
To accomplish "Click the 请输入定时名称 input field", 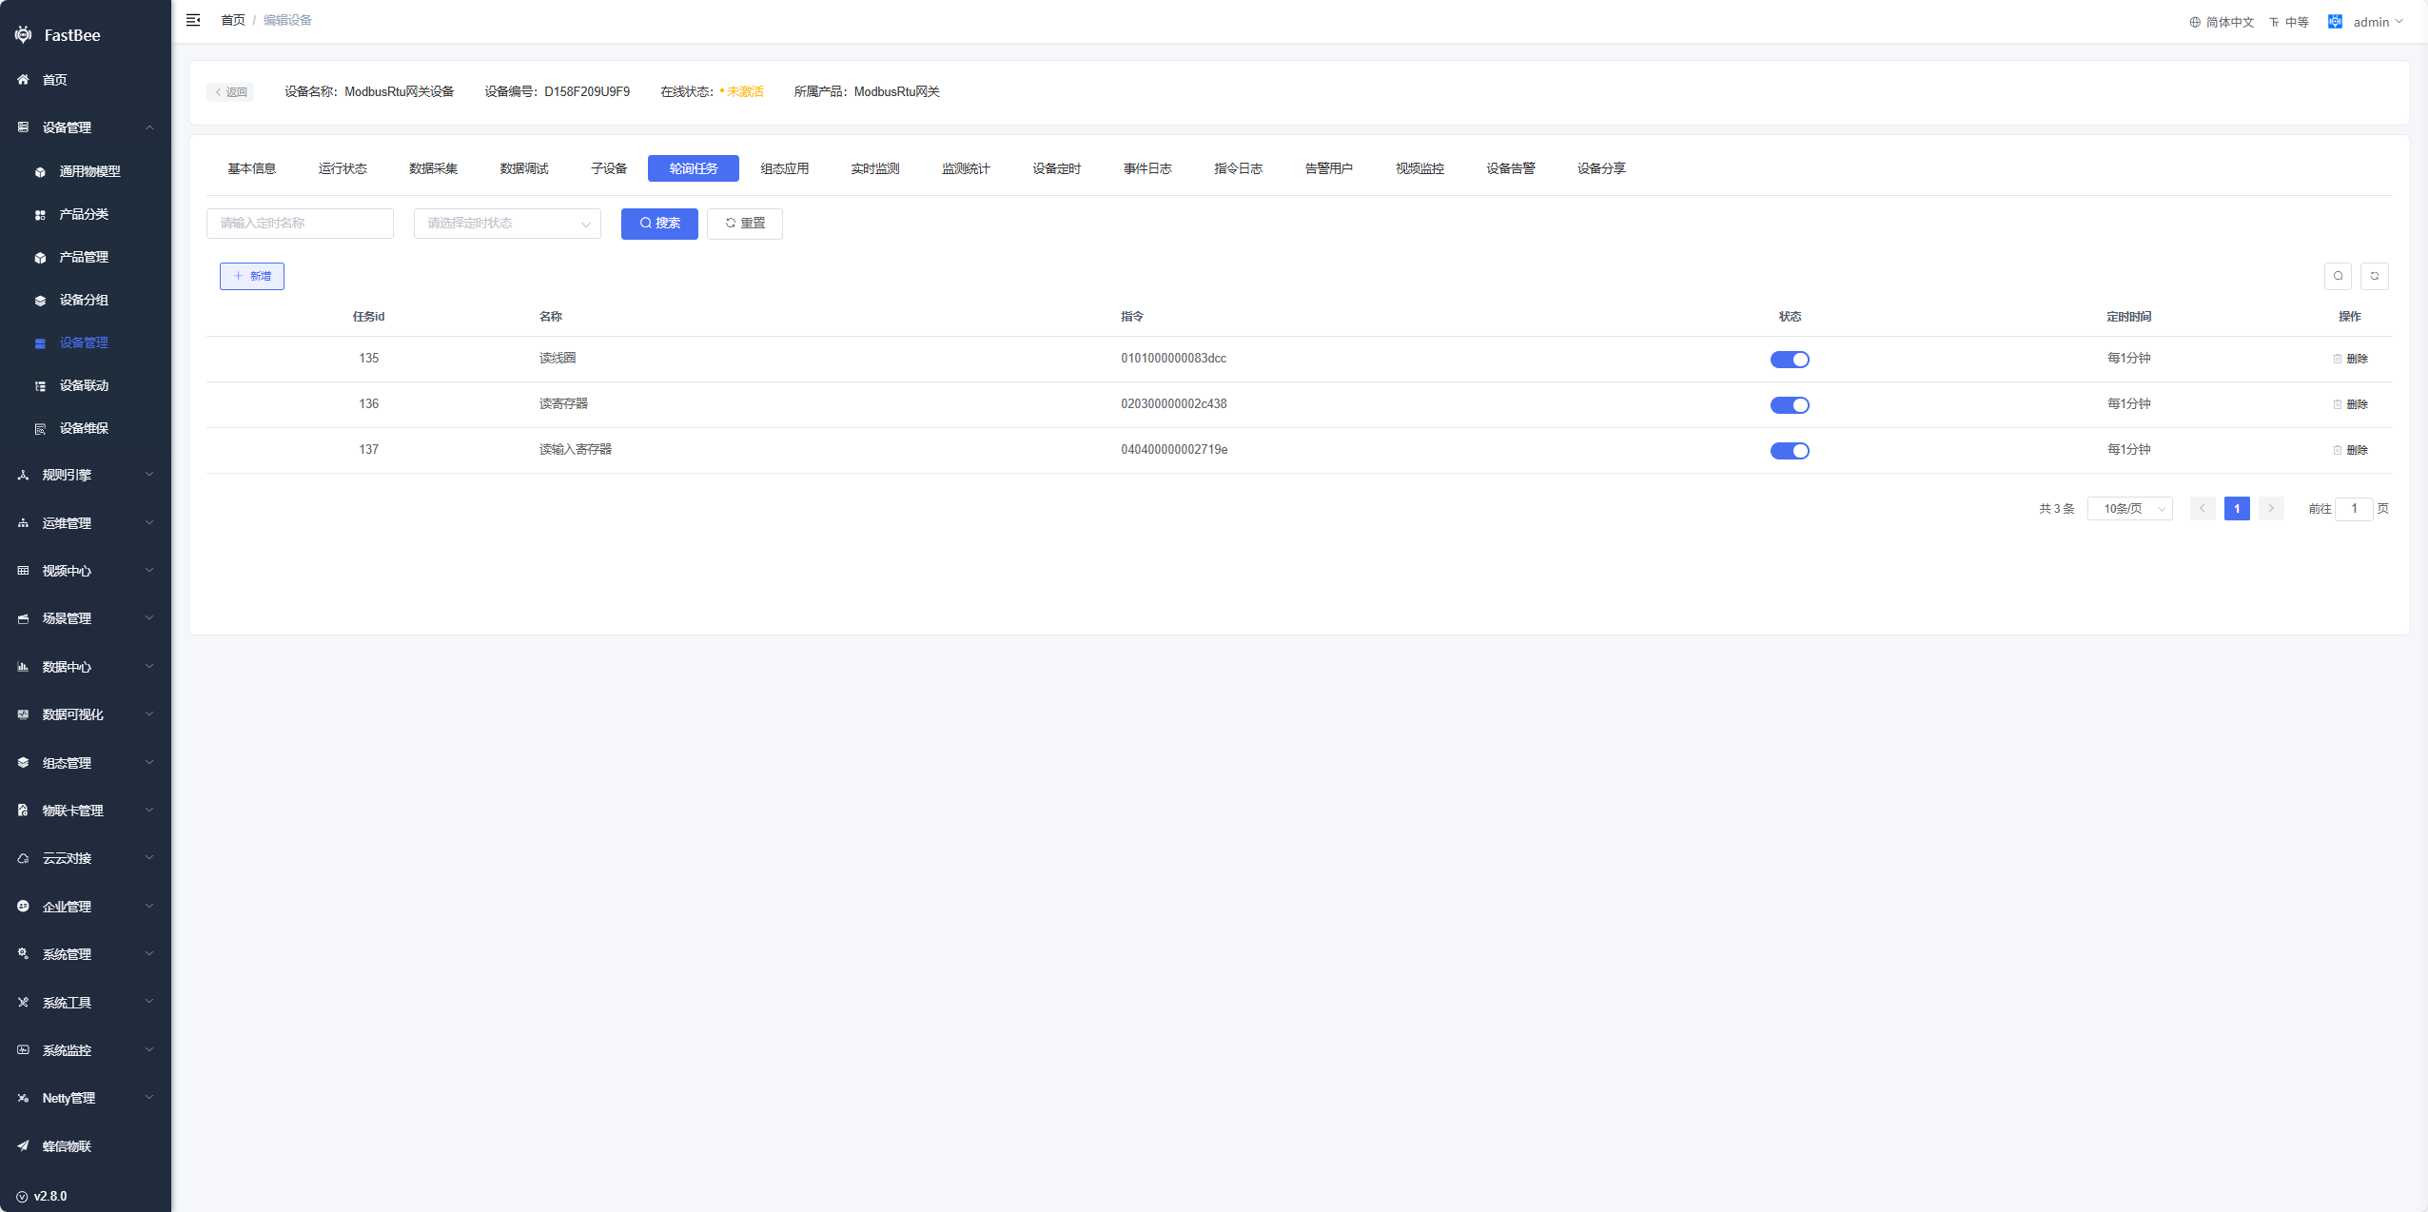I will tap(300, 224).
